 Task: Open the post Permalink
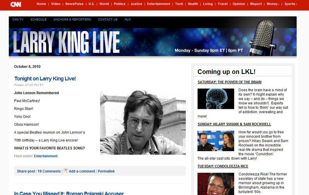106,171
